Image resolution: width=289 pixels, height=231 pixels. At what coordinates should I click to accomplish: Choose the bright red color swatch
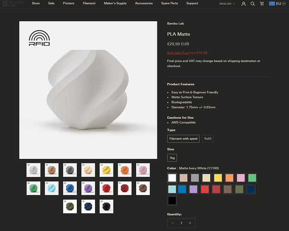(205, 189)
